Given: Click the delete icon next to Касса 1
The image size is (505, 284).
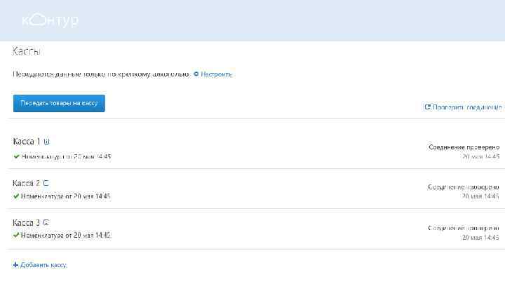Looking at the screenshot, I should [46, 142].
